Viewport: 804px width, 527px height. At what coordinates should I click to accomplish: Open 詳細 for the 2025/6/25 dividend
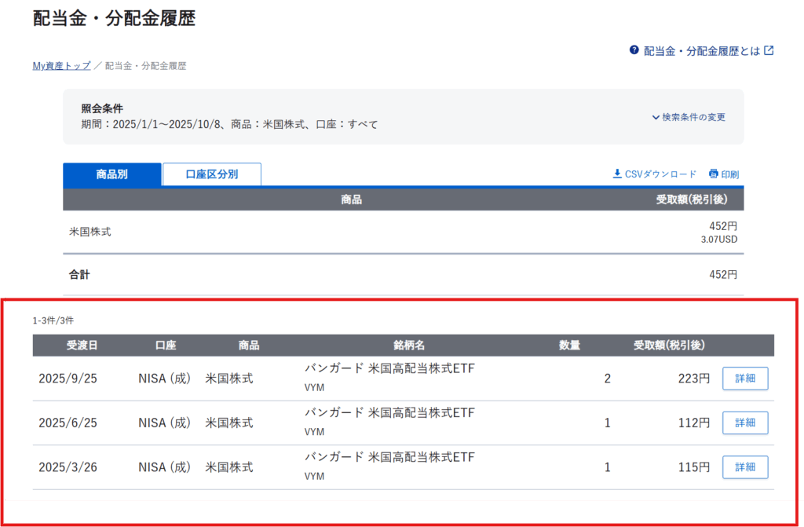[x=744, y=423]
